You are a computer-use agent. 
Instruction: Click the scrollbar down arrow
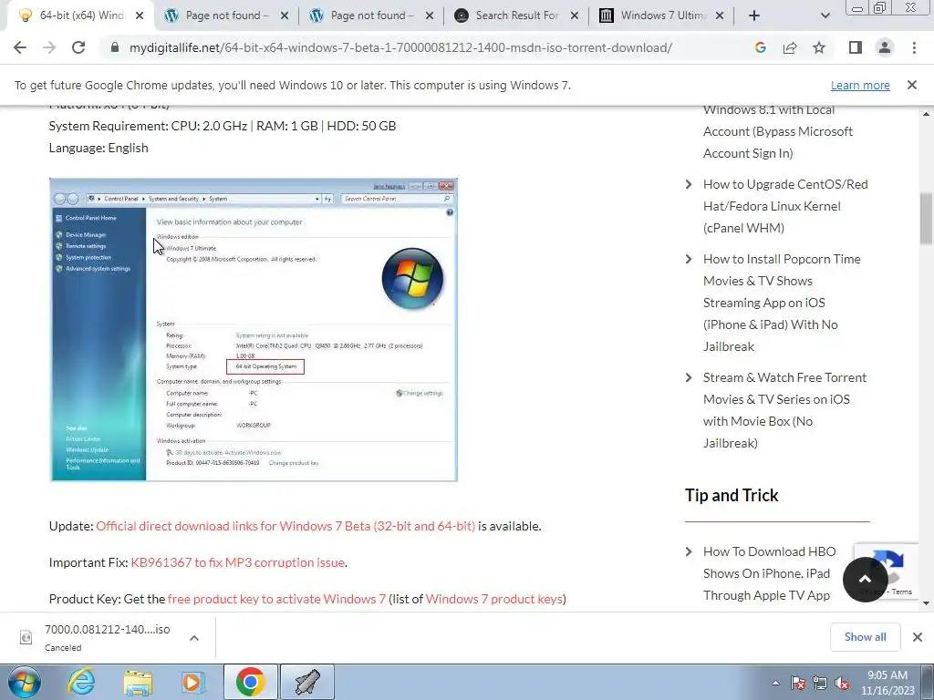[926, 603]
